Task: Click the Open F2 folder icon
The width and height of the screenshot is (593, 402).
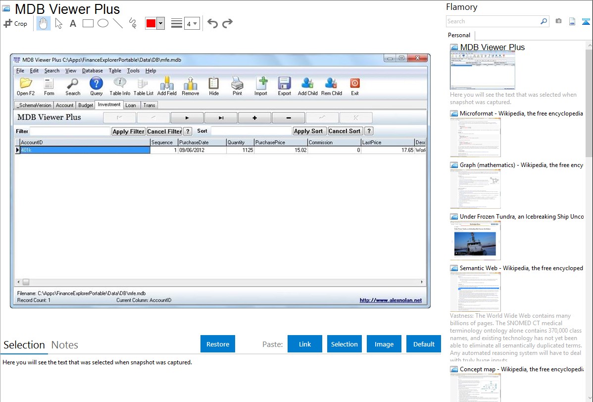Action: pyautogui.click(x=26, y=86)
